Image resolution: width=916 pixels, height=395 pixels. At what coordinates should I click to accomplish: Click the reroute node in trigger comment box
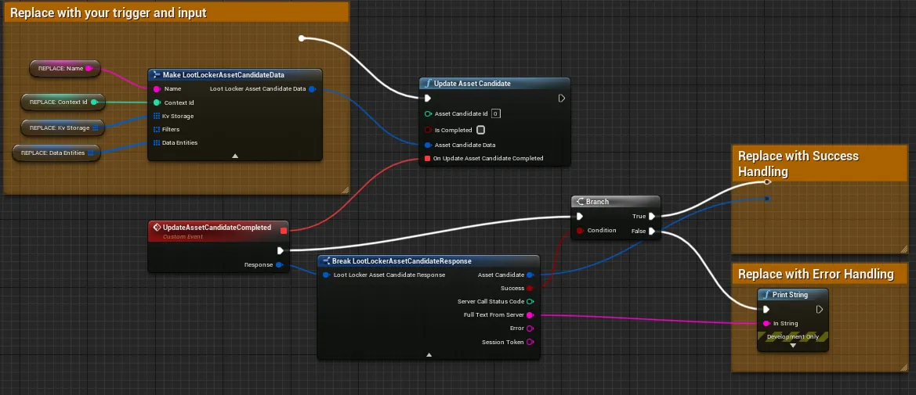[x=302, y=38]
